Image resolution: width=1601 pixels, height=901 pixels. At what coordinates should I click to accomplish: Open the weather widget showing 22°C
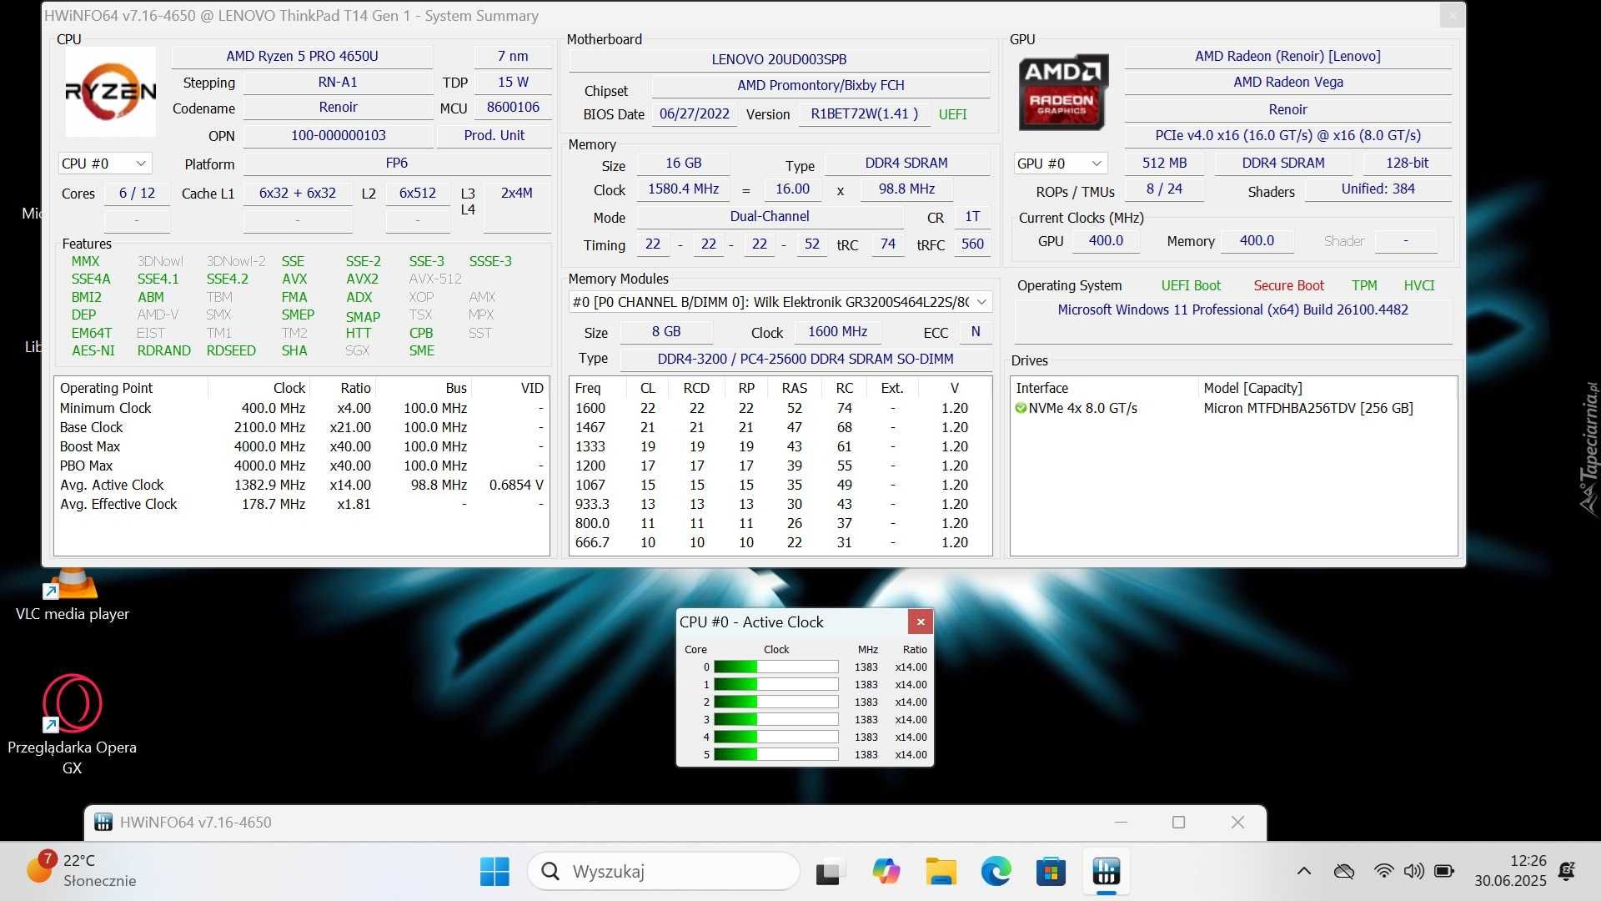tap(81, 870)
